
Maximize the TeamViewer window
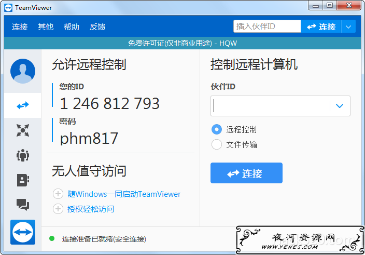[x=330, y=6]
